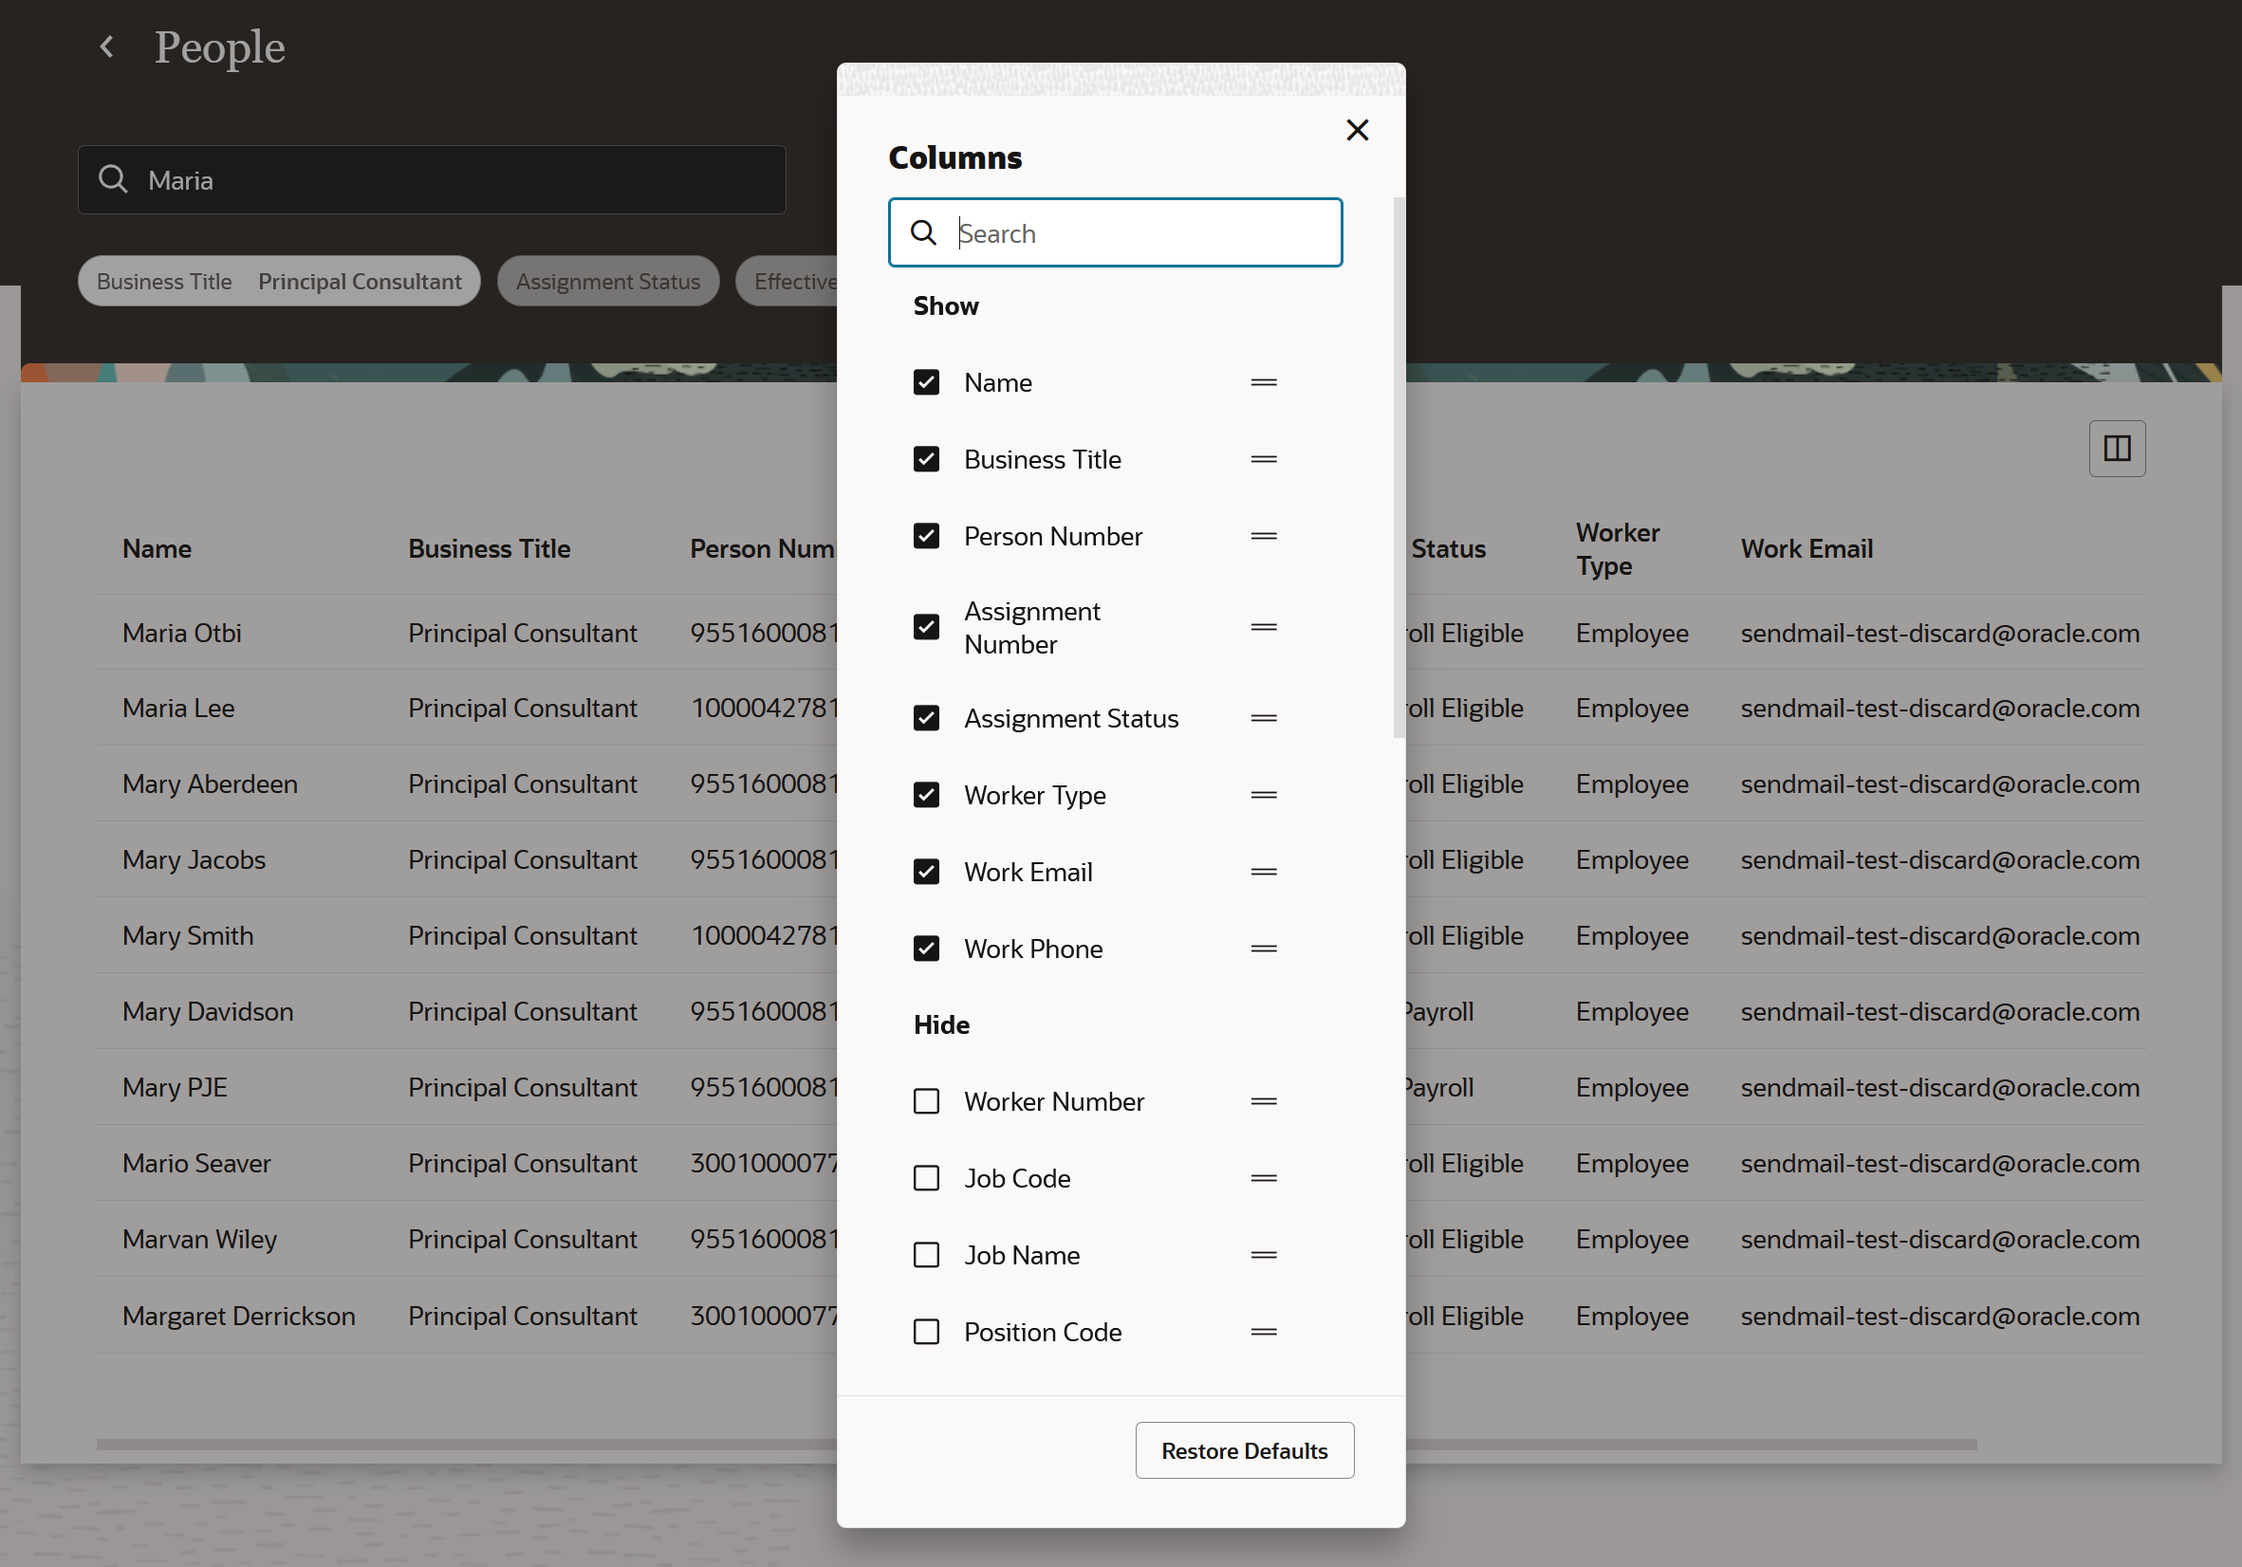This screenshot has height=1567, width=2242.
Task: Check the Job Name checkbox
Action: (x=926, y=1255)
